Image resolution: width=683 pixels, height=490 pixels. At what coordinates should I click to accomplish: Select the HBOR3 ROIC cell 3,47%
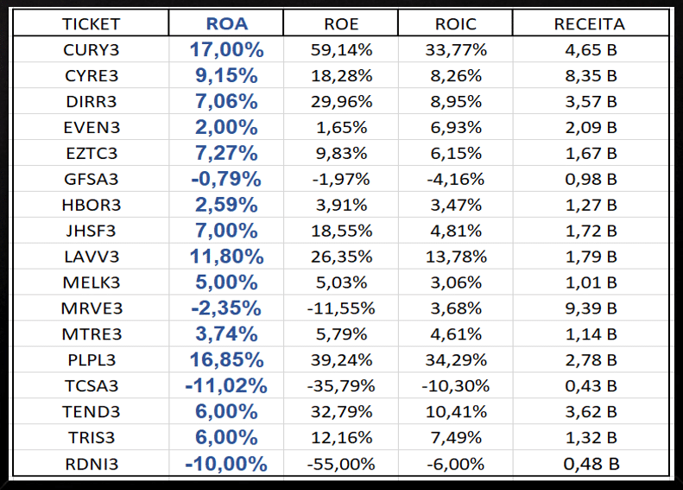click(456, 205)
